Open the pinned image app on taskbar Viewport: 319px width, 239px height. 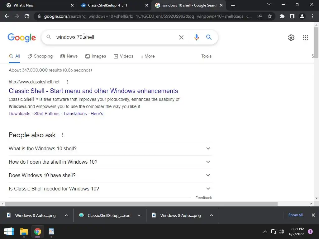(51, 232)
